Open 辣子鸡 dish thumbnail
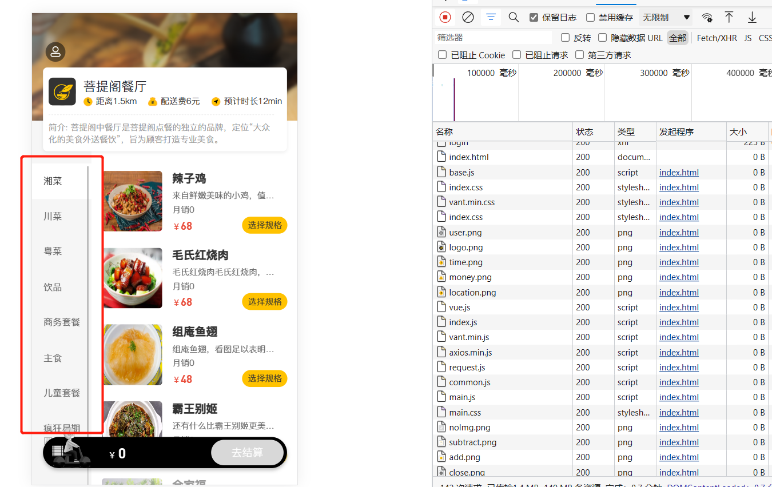The width and height of the screenshot is (772, 487). pos(133,201)
